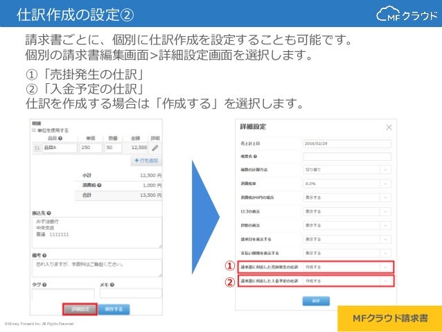Image resolution: width=442 pixels, height=332 pixels.
Task: Open the 支払い期限を表示する dropdown
Action: (x=347, y=253)
